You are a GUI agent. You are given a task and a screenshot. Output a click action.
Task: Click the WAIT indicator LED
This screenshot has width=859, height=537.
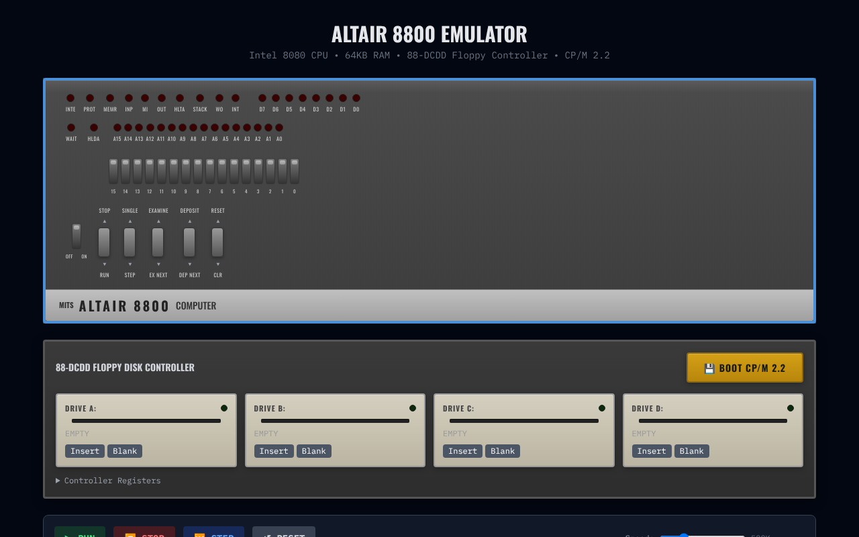71,128
